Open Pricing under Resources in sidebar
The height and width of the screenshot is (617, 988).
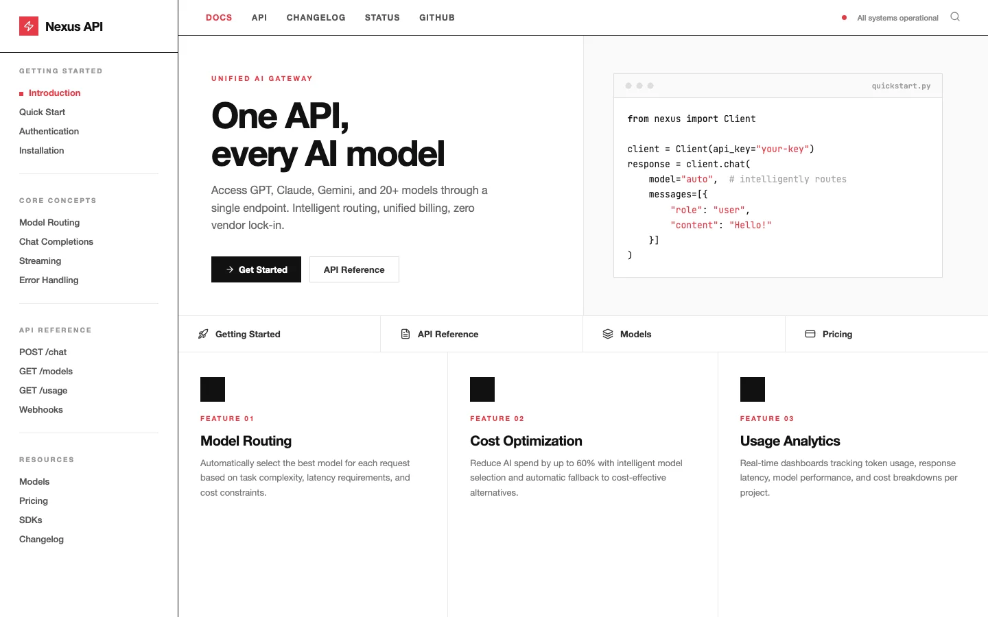[34, 500]
